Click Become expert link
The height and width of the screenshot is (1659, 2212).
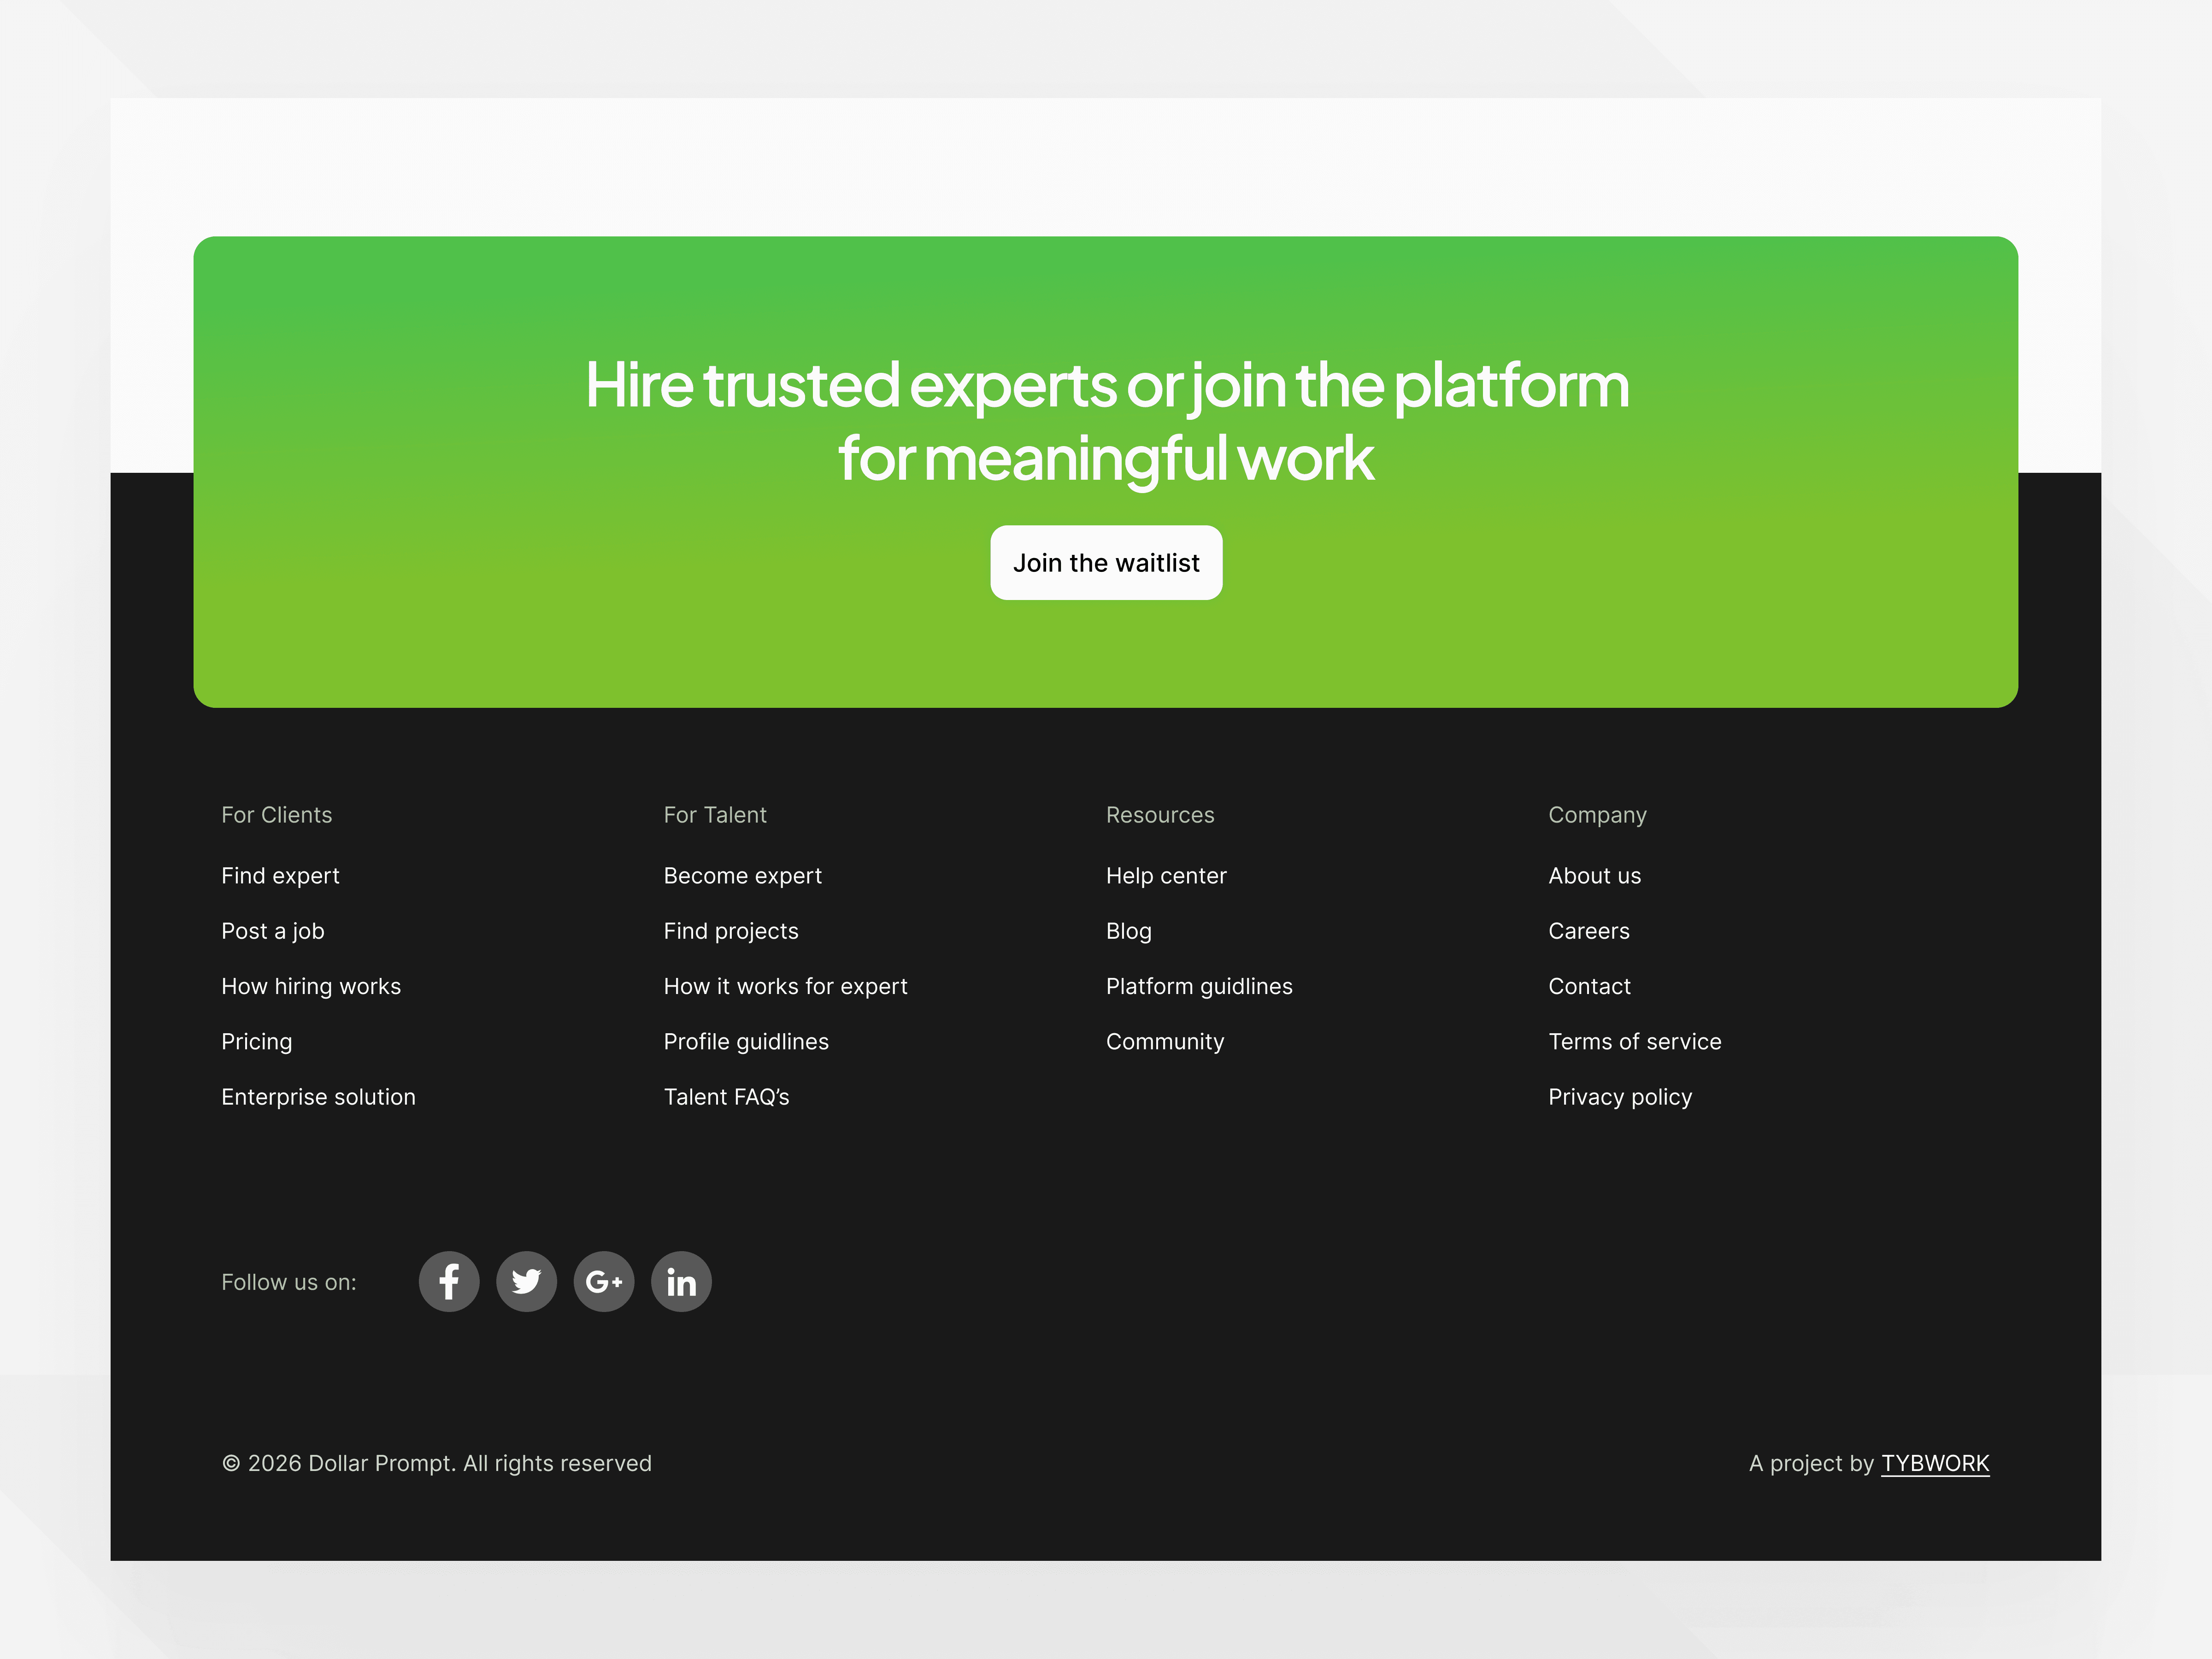pyautogui.click(x=742, y=876)
